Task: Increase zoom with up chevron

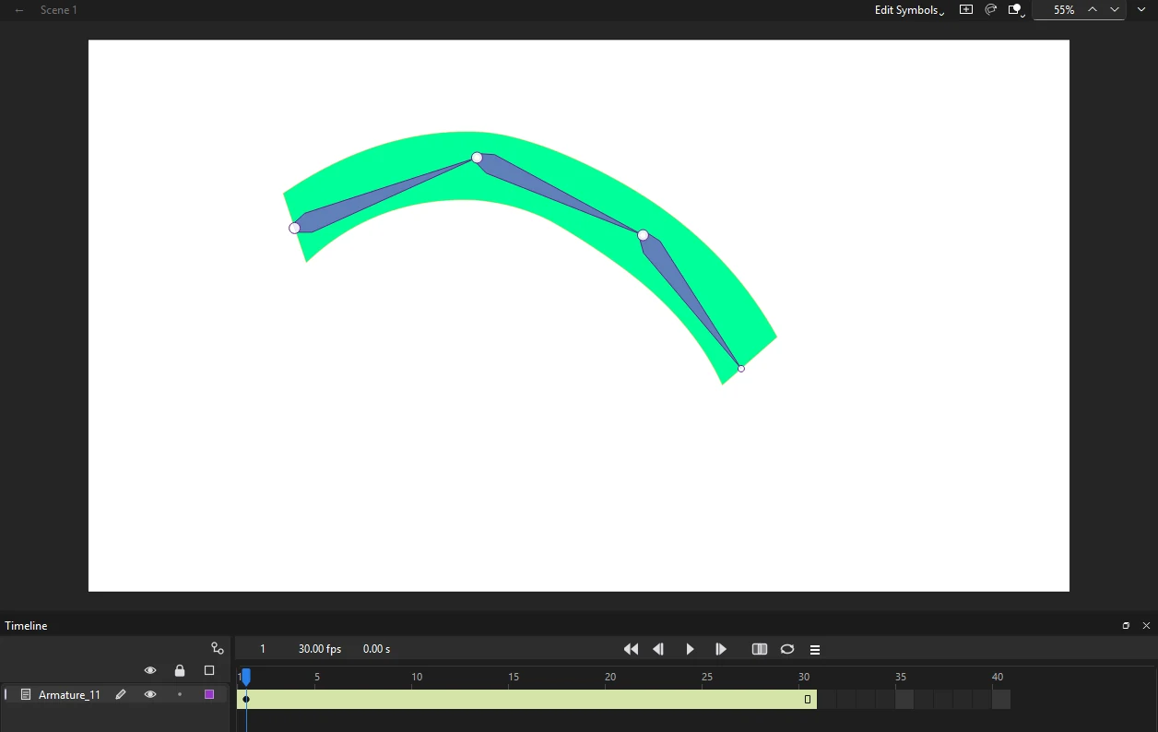Action: (x=1093, y=9)
